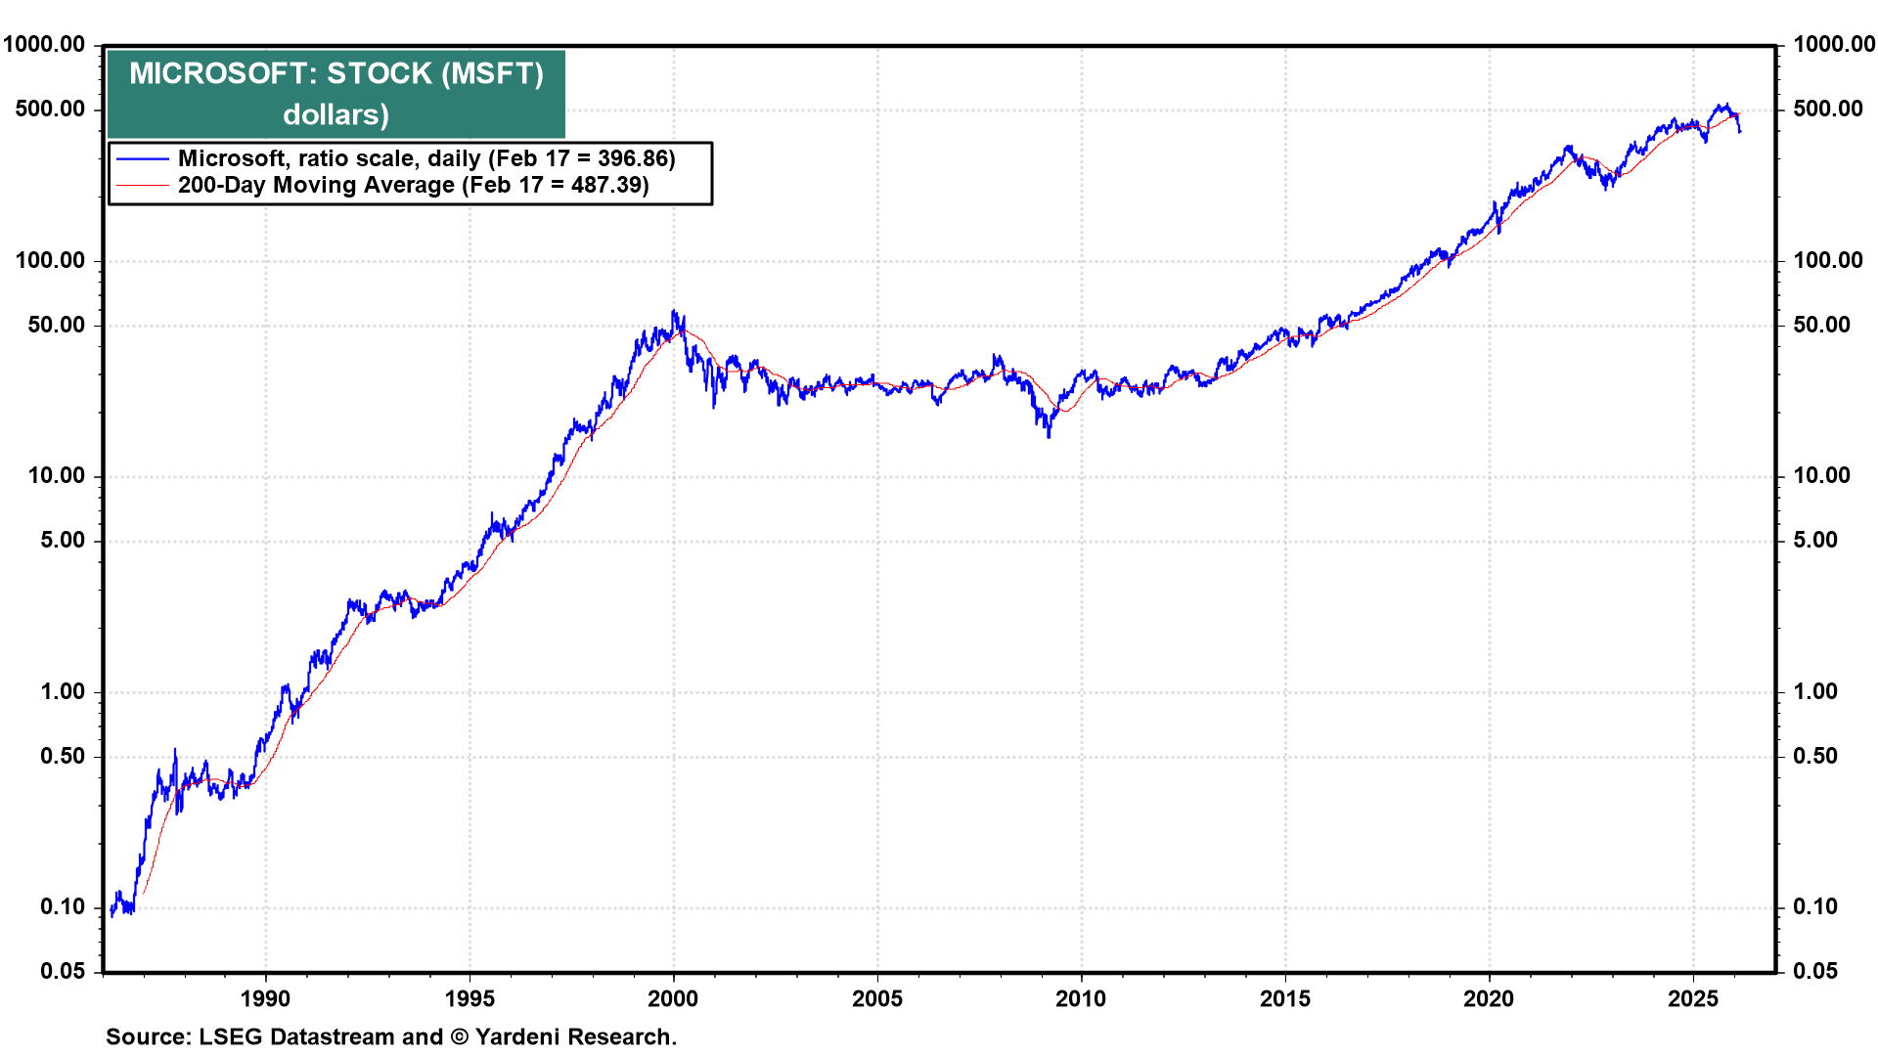Screen dimensions: 1878x1056
Task: Click the right axis 0.10 label
Action: tap(1815, 906)
